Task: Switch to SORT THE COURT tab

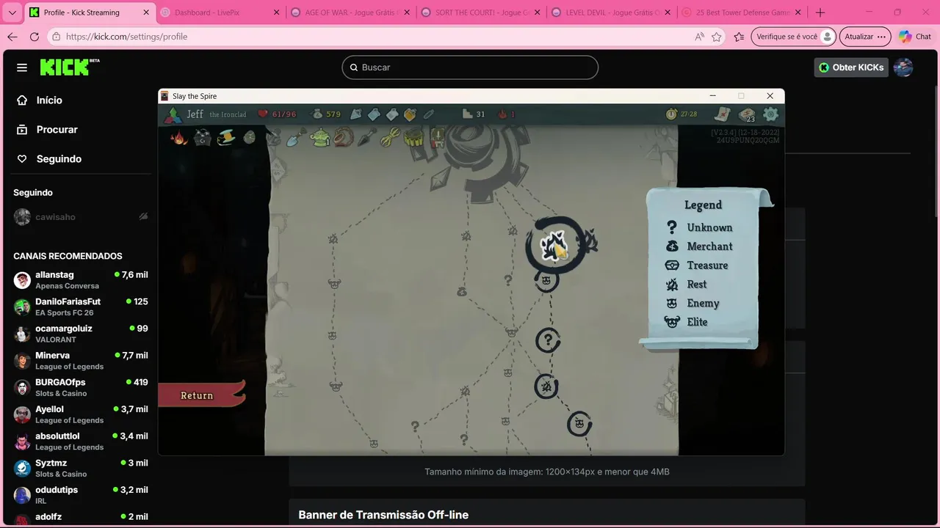Action: click(481, 12)
